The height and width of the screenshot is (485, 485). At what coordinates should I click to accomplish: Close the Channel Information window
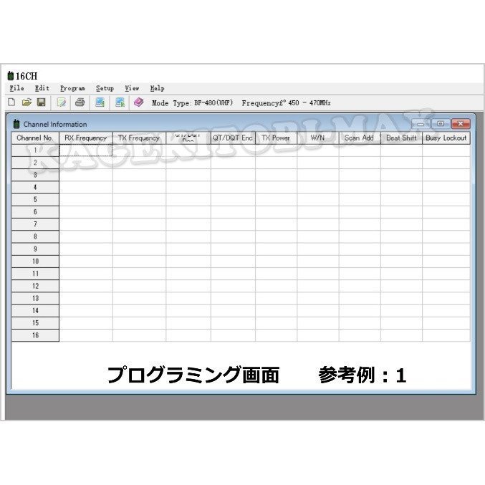[461, 124]
